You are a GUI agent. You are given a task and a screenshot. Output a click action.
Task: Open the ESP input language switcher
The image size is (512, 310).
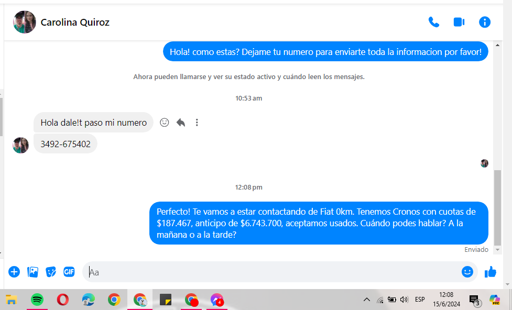[x=420, y=300]
